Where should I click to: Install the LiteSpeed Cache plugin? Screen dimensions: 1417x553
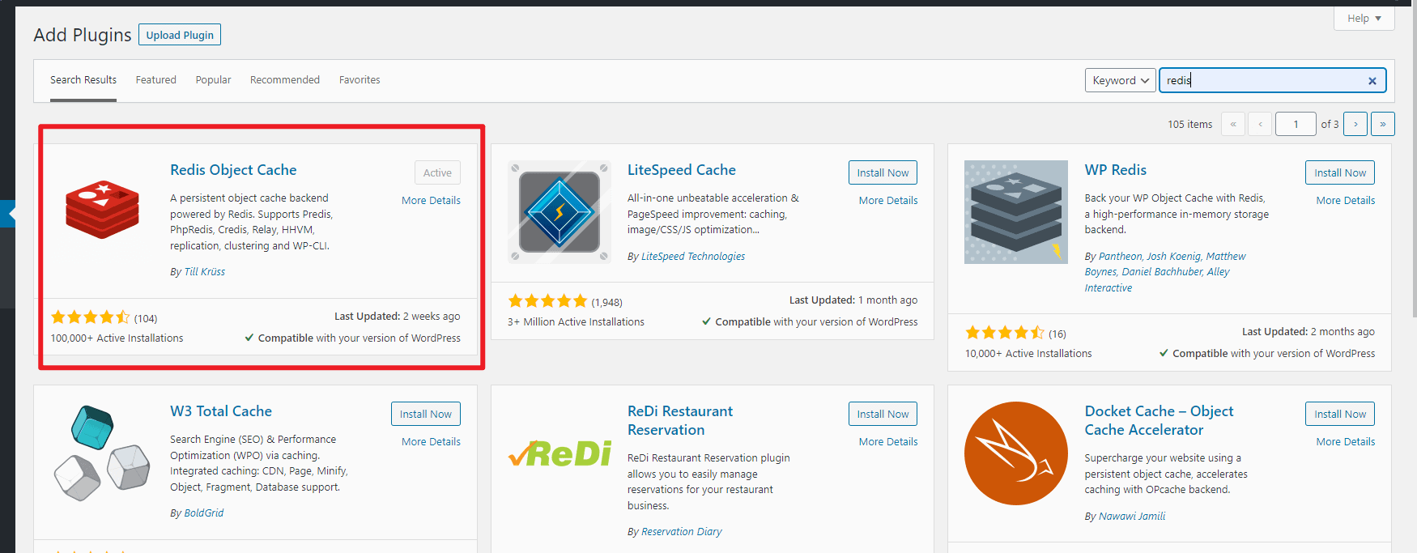click(883, 172)
